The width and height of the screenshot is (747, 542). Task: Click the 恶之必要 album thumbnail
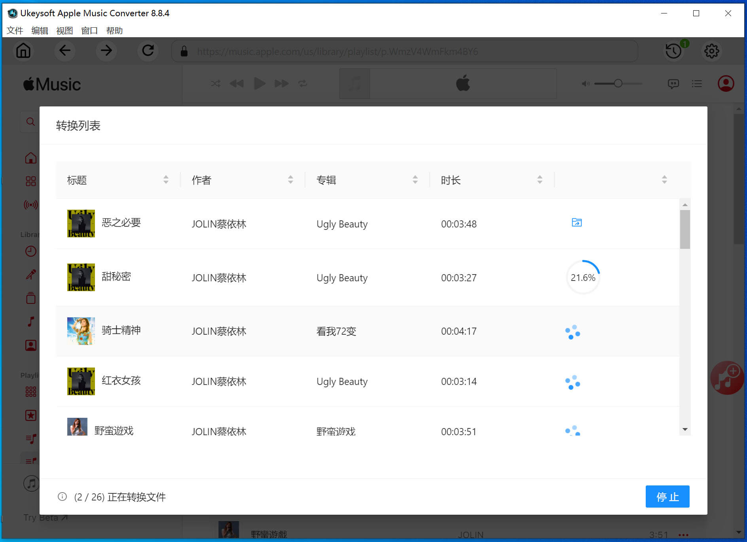81,224
